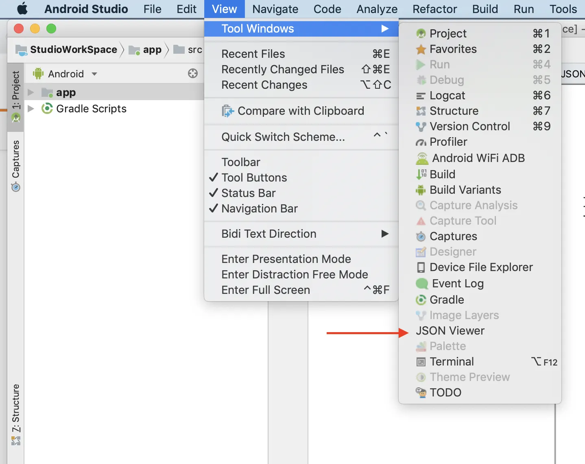
Task: Click the Device File Explorer icon
Action: (421, 267)
